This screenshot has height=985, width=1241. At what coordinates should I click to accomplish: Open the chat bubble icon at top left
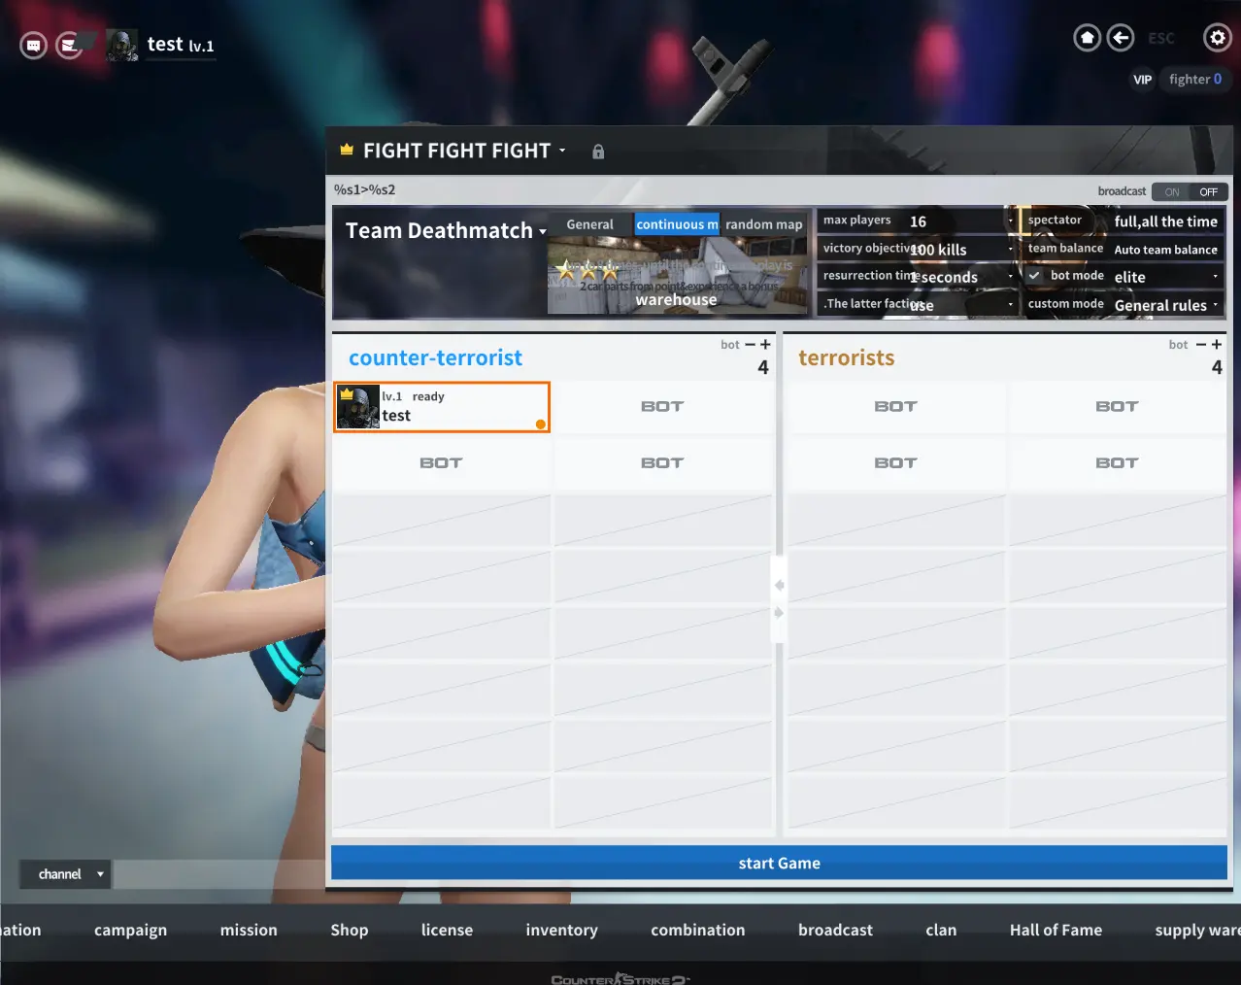33,45
